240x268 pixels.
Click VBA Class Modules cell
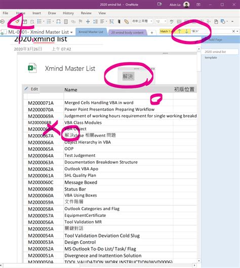(83, 122)
